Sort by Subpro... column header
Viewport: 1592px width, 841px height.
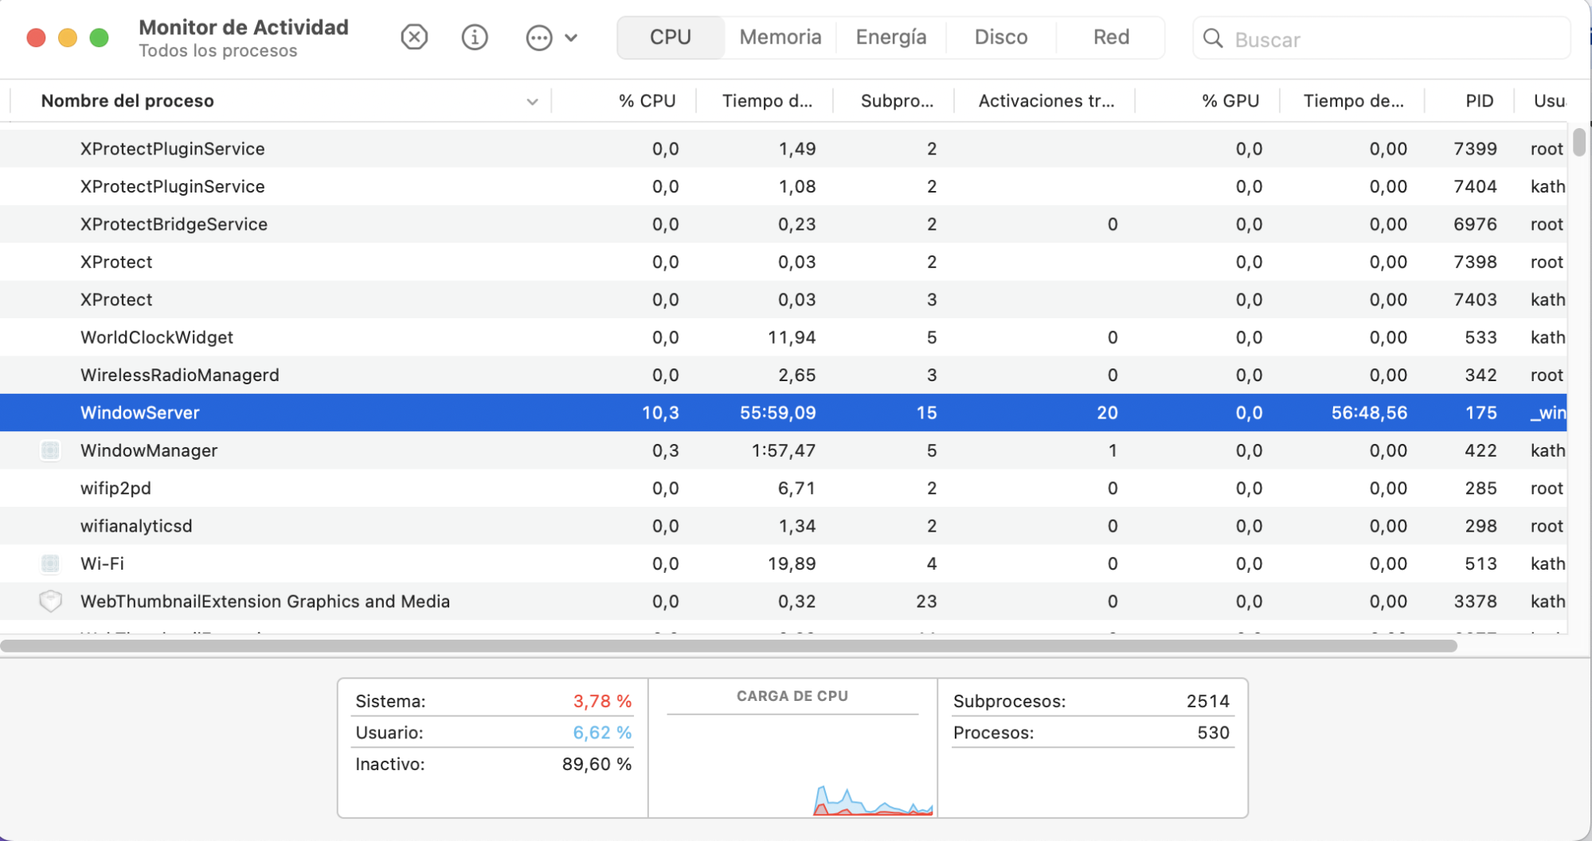click(897, 101)
